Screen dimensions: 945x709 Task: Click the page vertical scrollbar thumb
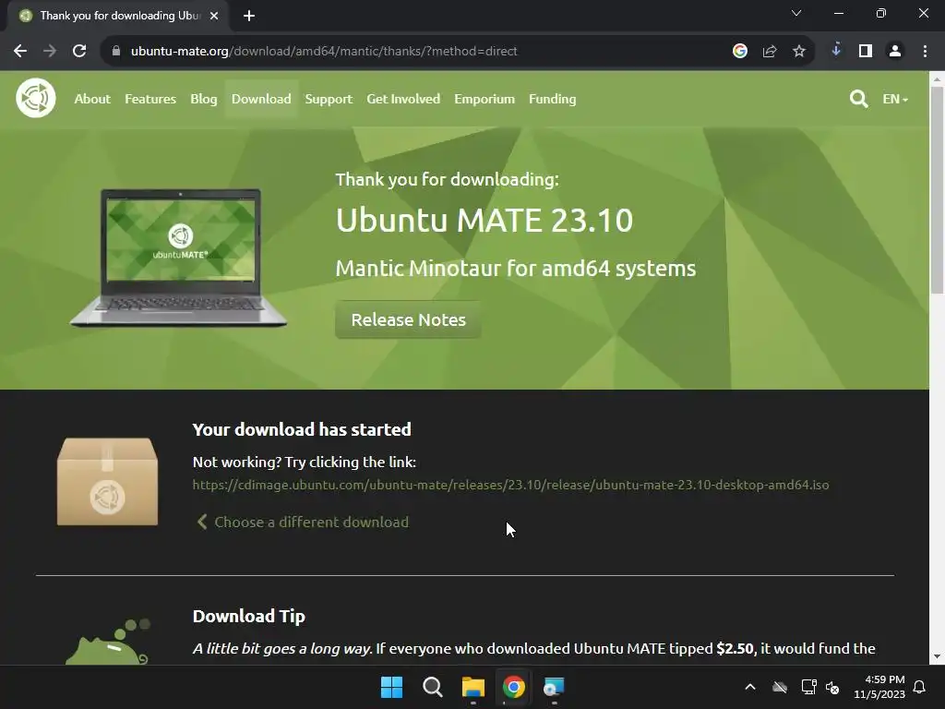pos(938,190)
